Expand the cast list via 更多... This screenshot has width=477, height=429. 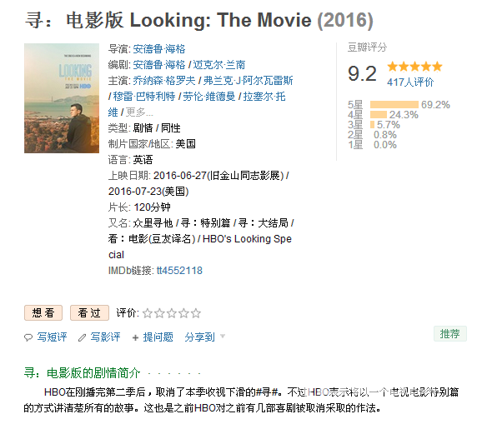(x=139, y=112)
